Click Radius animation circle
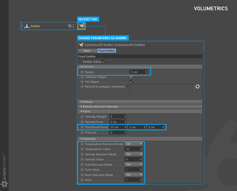Viewport: 237px width, 191px height. coord(82,72)
